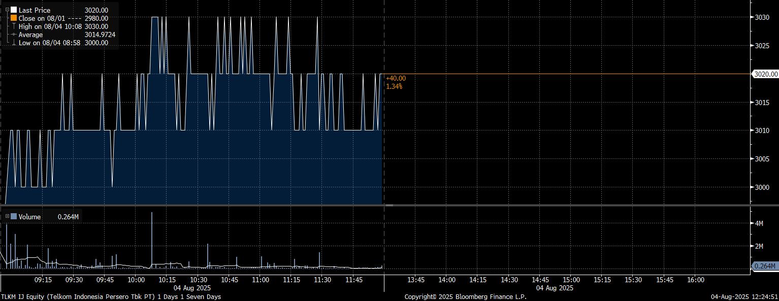Click the Volume legend label
779x301 pixels.
(x=29, y=217)
